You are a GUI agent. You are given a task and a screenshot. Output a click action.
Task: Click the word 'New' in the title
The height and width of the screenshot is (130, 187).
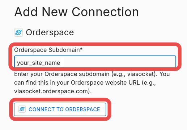[x=55, y=12]
